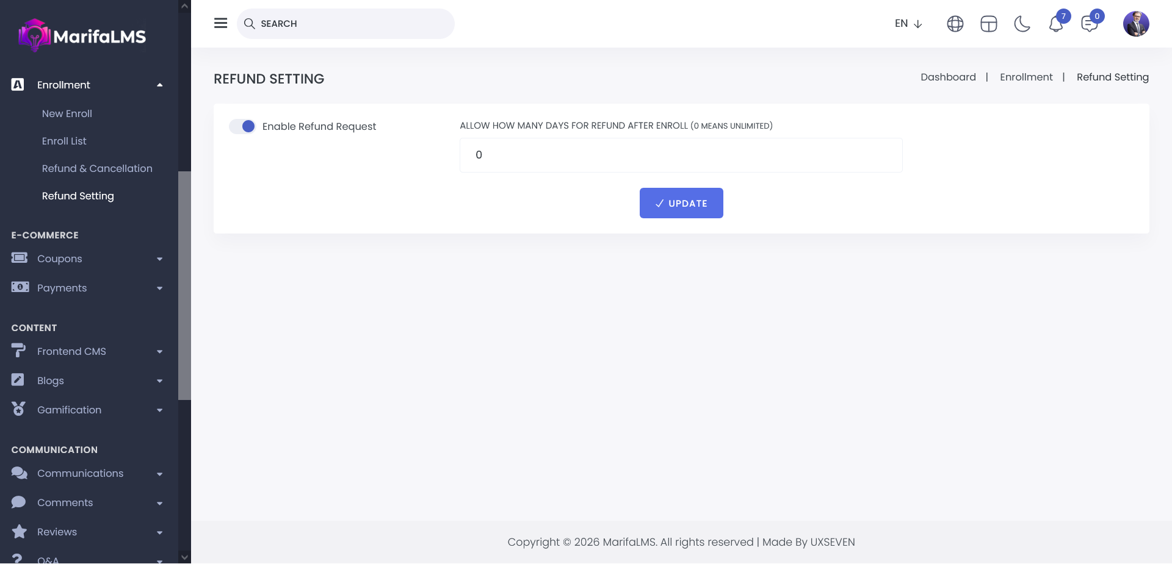Toggle the Enable Refund Request switch
Screen dimensions: 1172x564
click(x=242, y=126)
